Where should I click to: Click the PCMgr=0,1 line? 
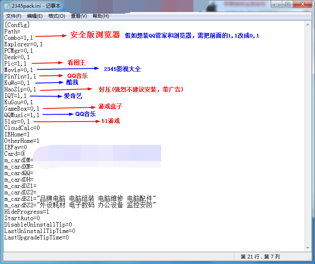[x=19, y=51]
